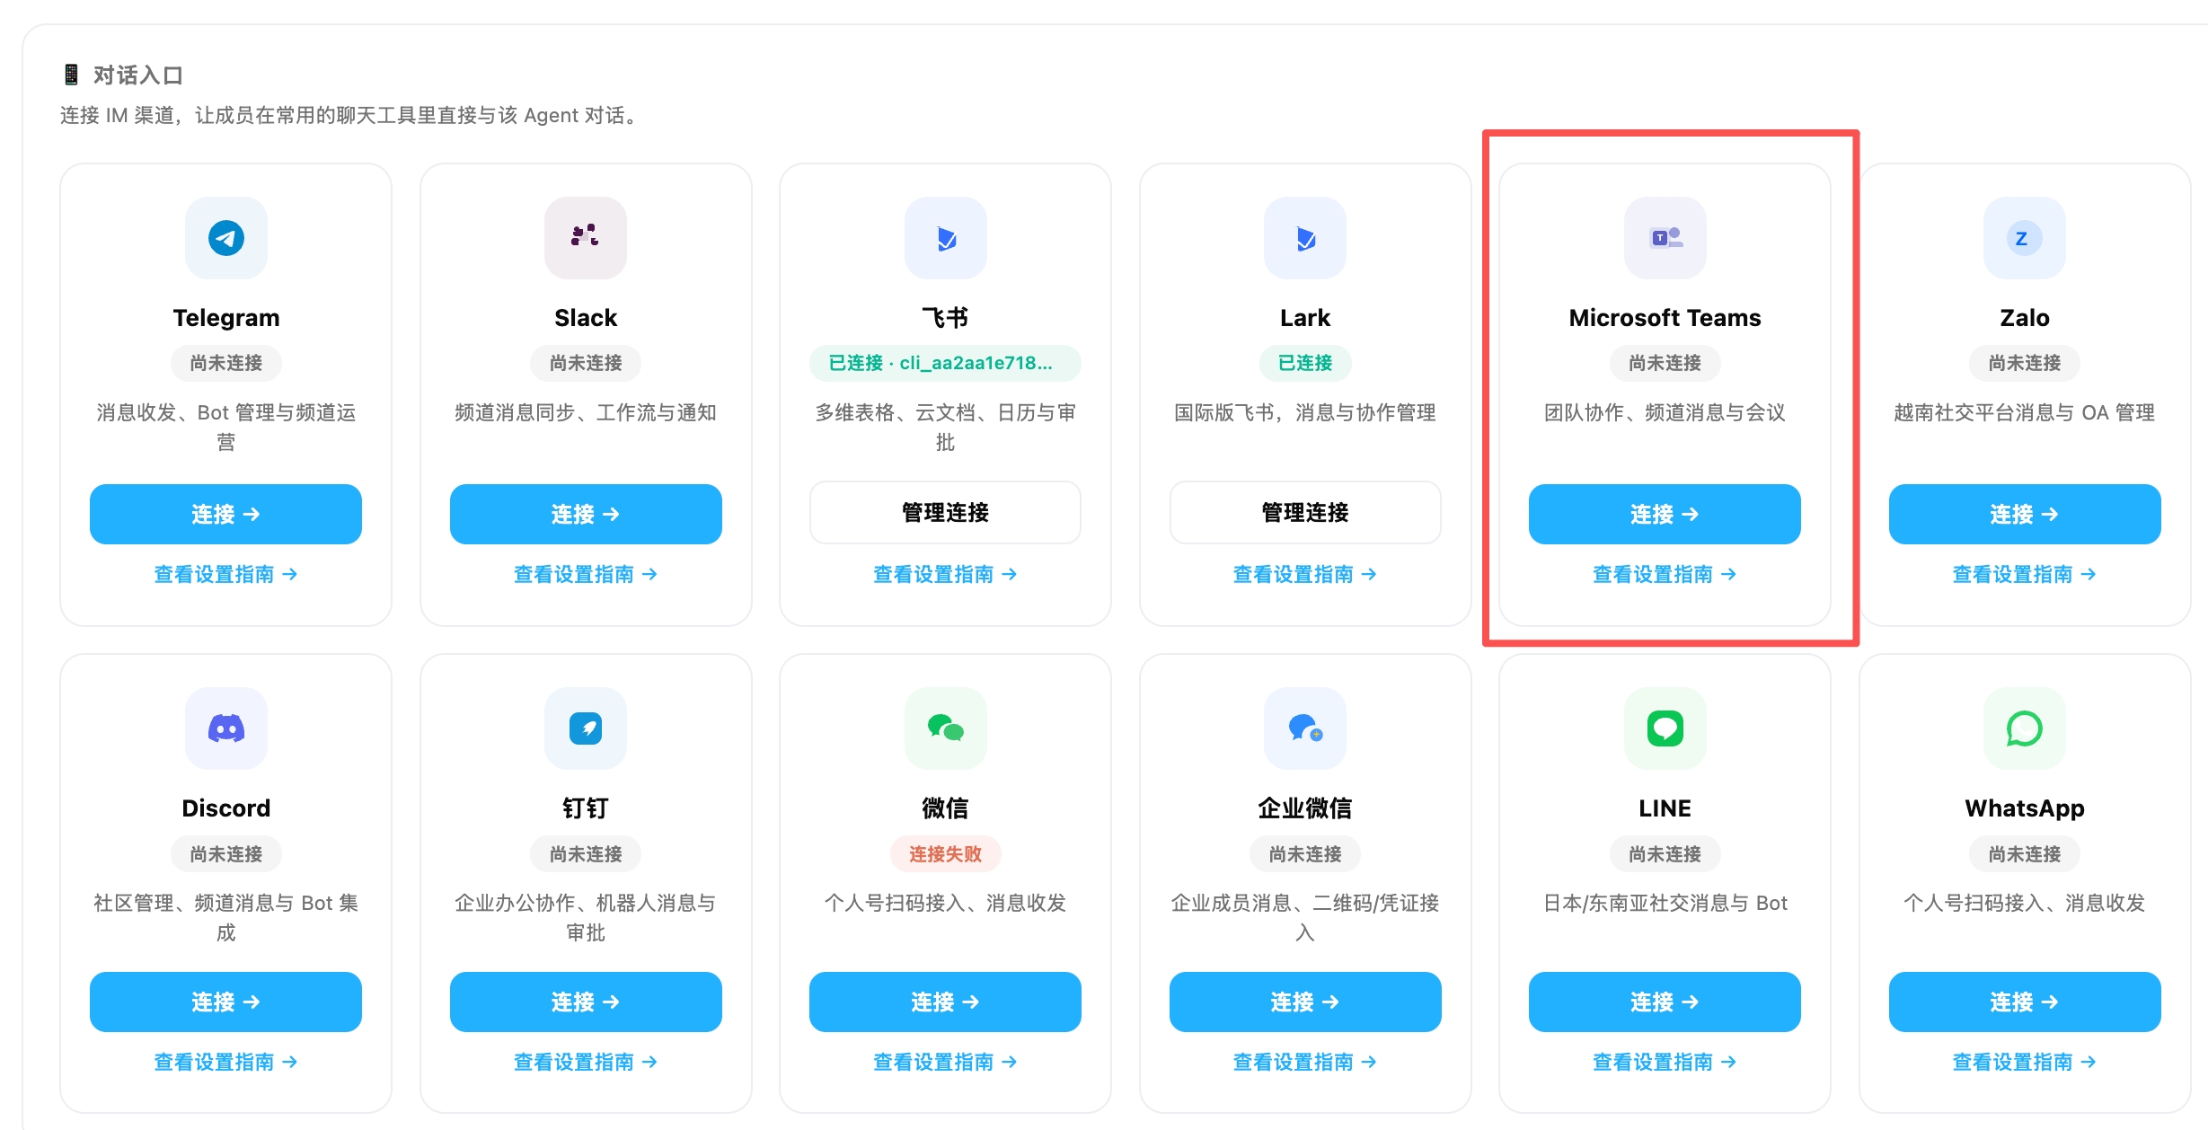Open 管理连接 for 飞书
The width and height of the screenshot is (2208, 1130).
946,513
